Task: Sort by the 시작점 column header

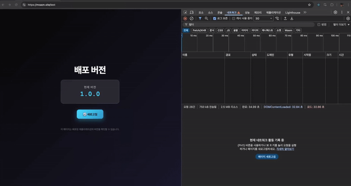Action: [x=314, y=55]
